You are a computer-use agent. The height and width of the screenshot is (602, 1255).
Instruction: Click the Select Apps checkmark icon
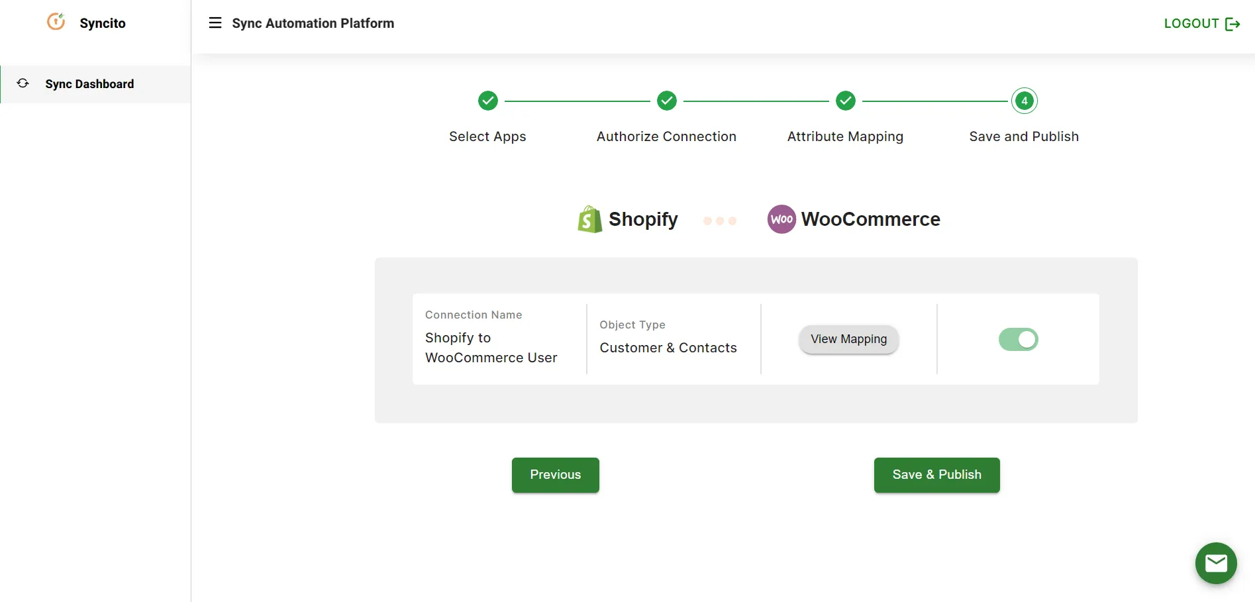(488, 101)
